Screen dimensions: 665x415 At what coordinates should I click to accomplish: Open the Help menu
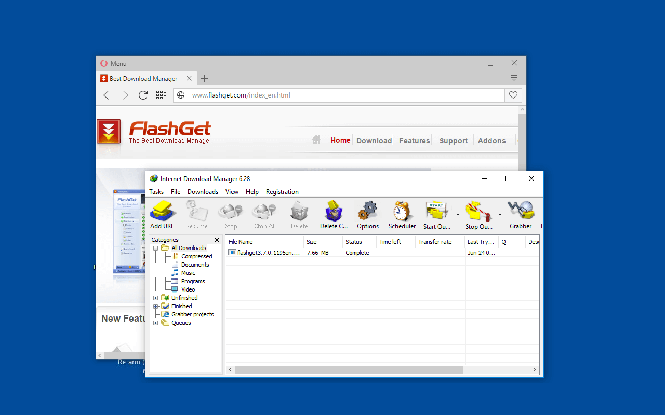[252, 192]
